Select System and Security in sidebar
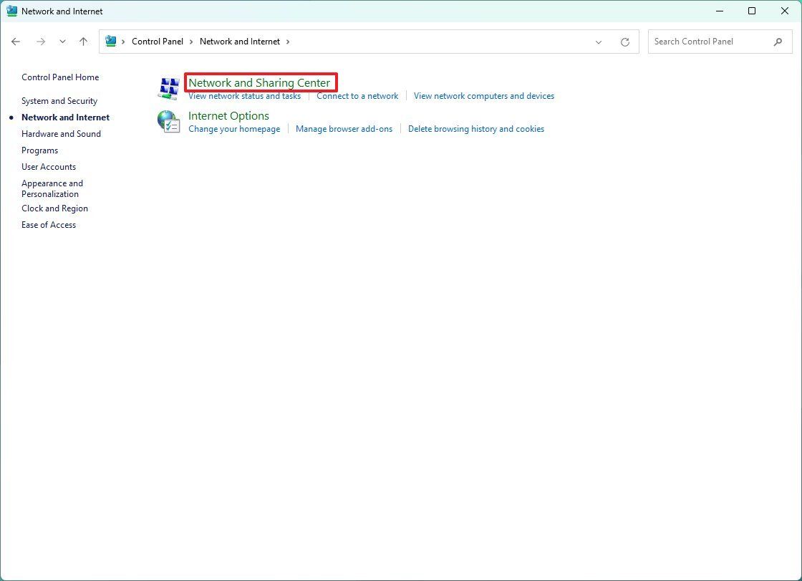 [59, 101]
